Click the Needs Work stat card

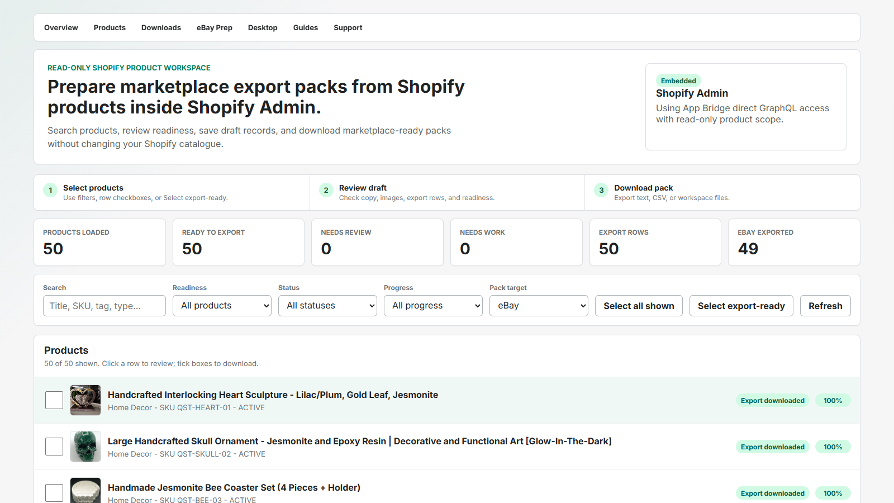click(x=516, y=242)
